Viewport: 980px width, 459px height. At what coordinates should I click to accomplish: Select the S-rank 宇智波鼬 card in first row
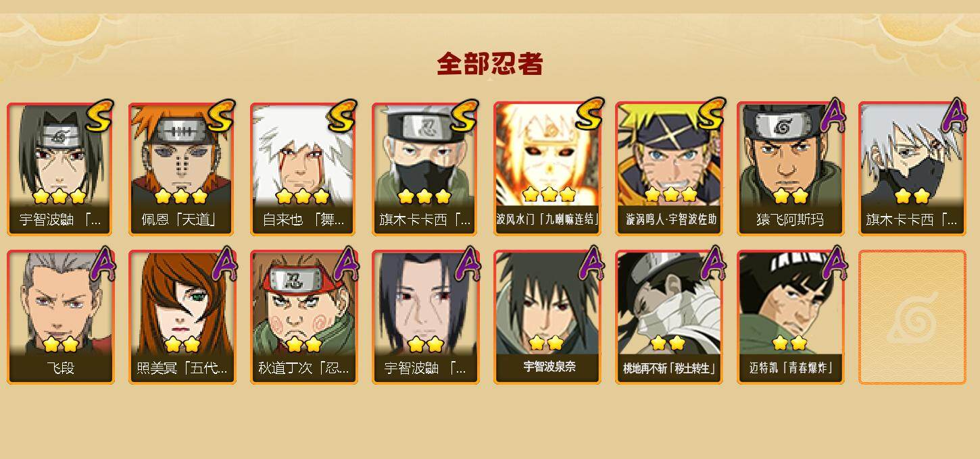pos(60,169)
